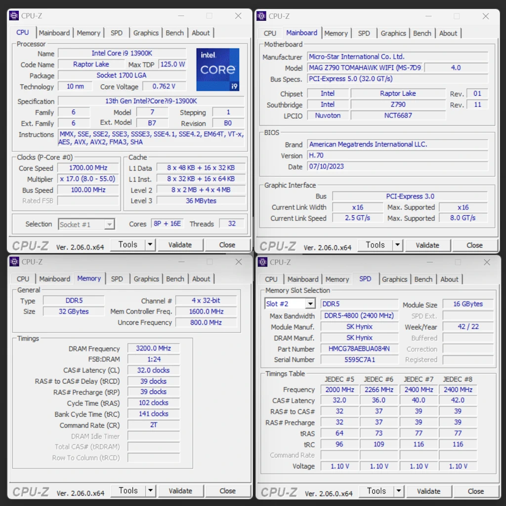Expand Tools arrow in CPU window
This screenshot has width=506, height=506.
point(150,245)
